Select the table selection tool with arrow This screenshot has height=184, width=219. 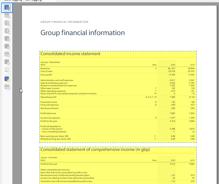[x=7, y=8]
